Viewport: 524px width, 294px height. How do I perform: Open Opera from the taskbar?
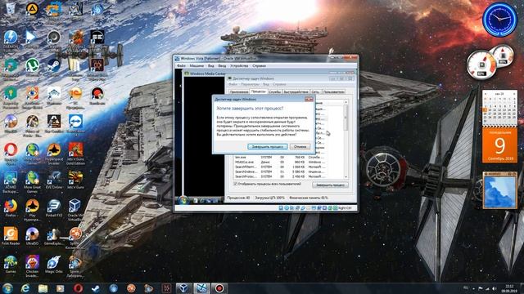[x=79, y=288]
